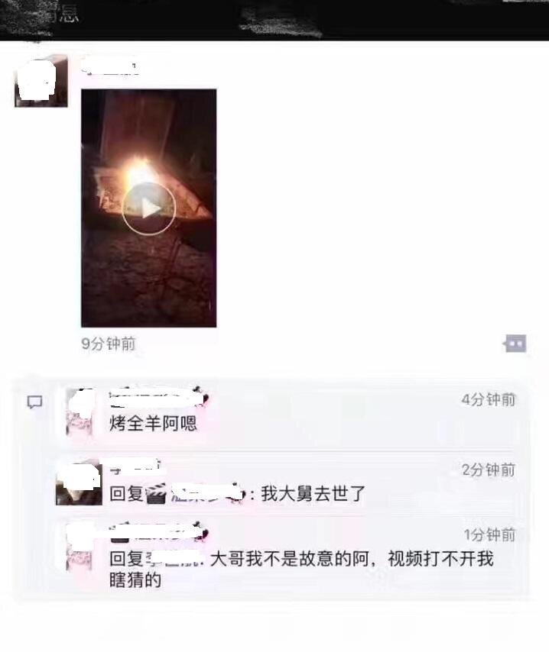Open the video thumbnail of the fire
This screenshot has height=652, width=549.
pos(148,208)
